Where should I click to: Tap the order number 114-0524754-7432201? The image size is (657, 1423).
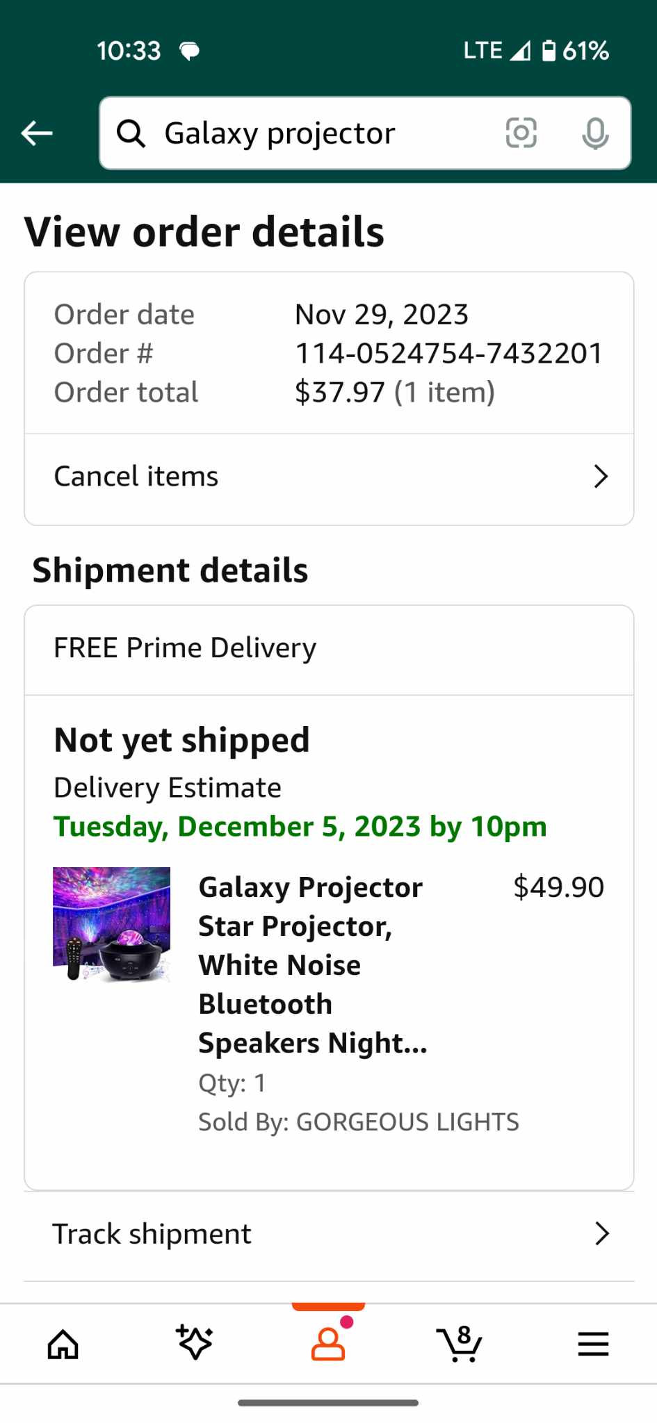(448, 353)
